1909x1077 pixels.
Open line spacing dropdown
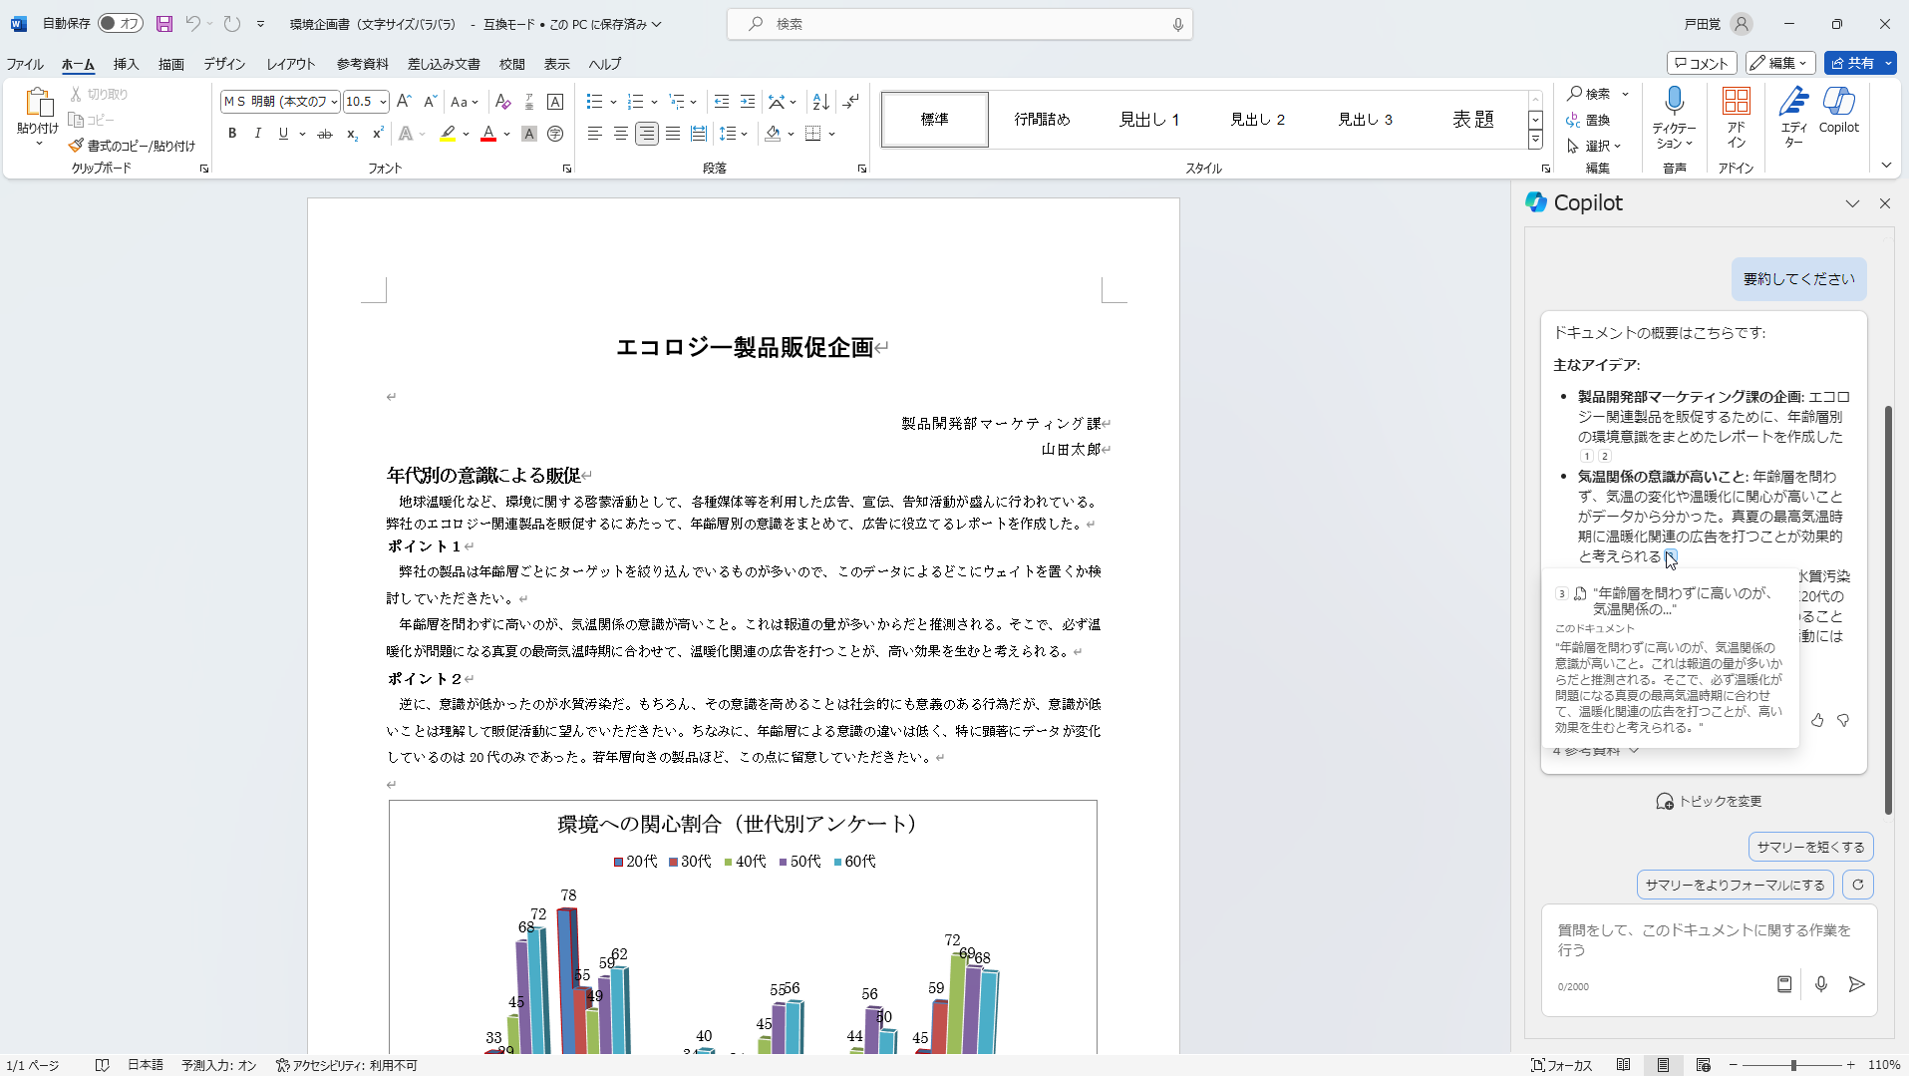tap(745, 134)
